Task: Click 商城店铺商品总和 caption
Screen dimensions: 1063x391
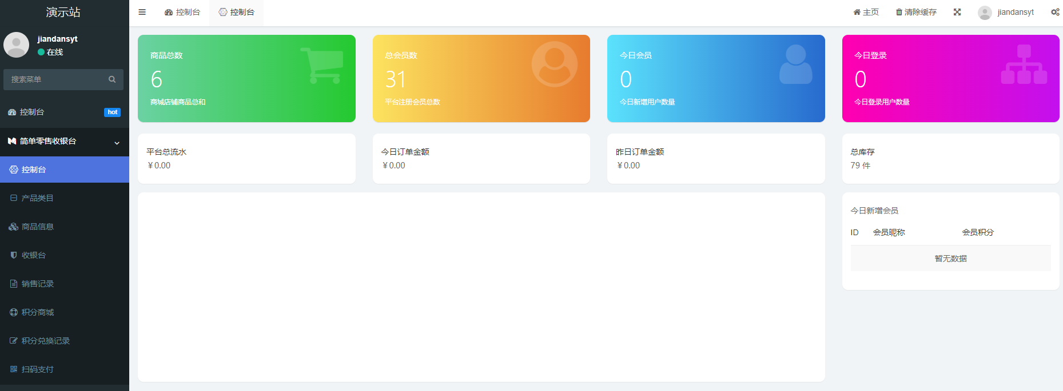Action: point(178,102)
